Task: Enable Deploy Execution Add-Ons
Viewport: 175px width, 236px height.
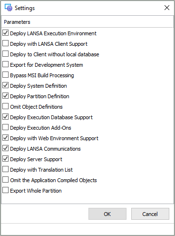Action: (6, 127)
